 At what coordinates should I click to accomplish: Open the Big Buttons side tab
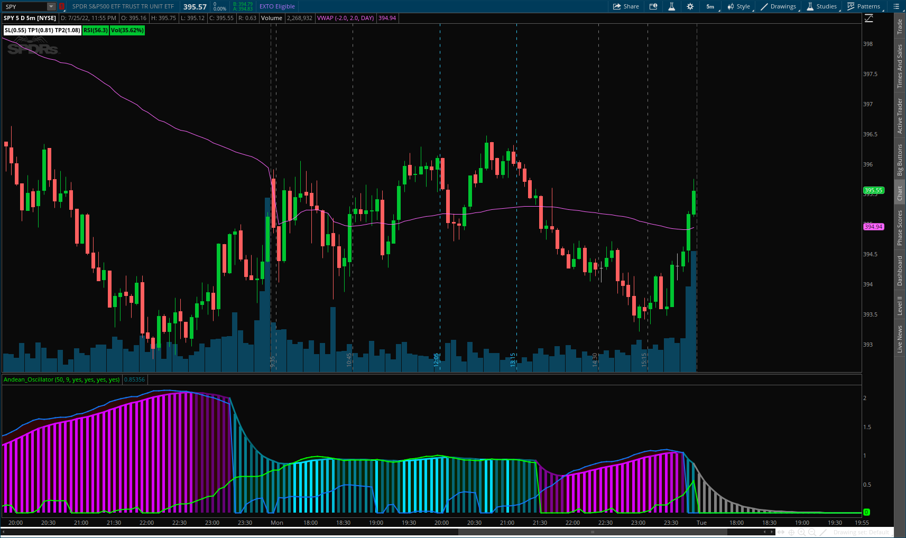(900, 160)
